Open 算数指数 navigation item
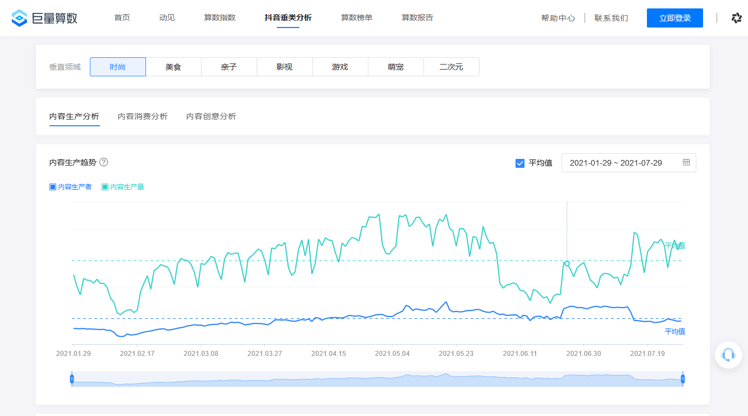This screenshot has height=416, width=748. [x=220, y=18]
